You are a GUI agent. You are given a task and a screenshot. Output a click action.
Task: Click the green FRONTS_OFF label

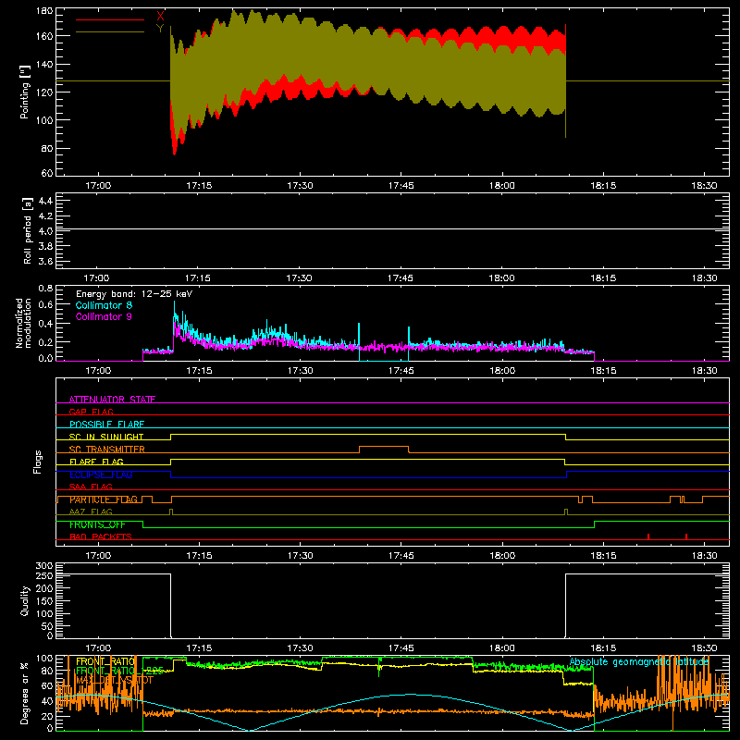97,524
